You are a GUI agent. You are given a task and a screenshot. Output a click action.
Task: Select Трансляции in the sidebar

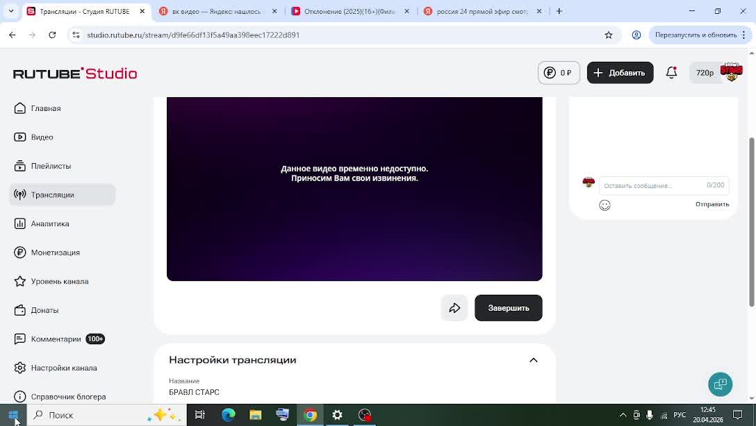63,195
